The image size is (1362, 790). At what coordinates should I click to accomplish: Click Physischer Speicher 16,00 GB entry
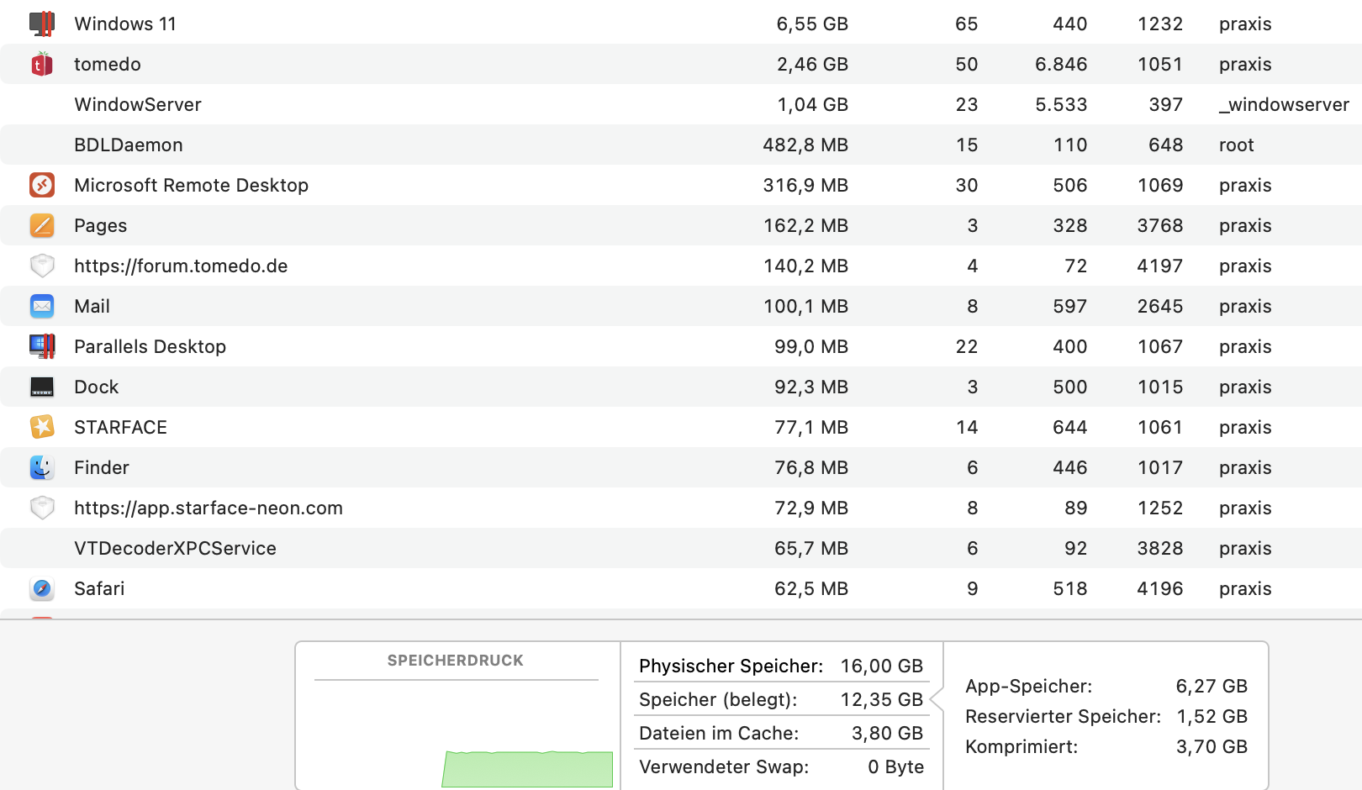click(781, 666)
